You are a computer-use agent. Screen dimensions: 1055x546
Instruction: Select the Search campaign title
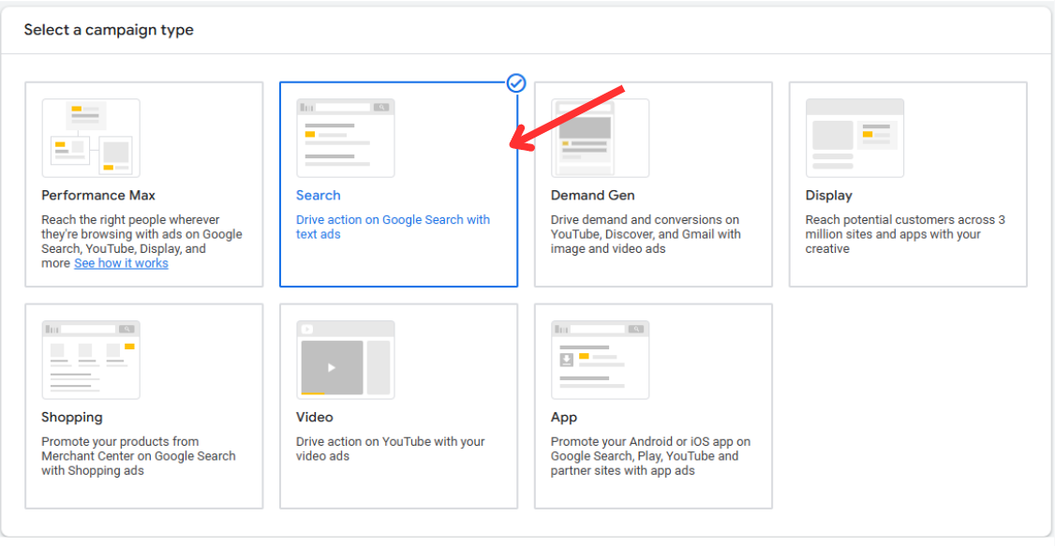(319, 196)
